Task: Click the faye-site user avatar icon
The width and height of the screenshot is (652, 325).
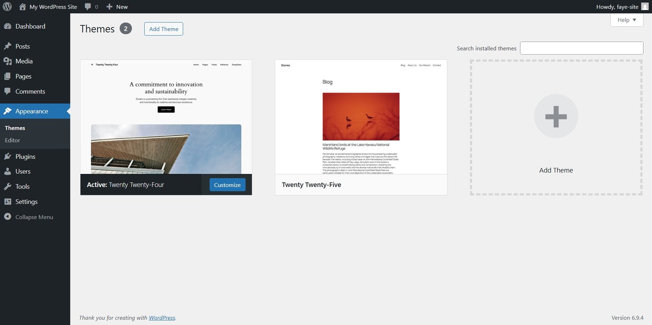Action: (645, 7)
